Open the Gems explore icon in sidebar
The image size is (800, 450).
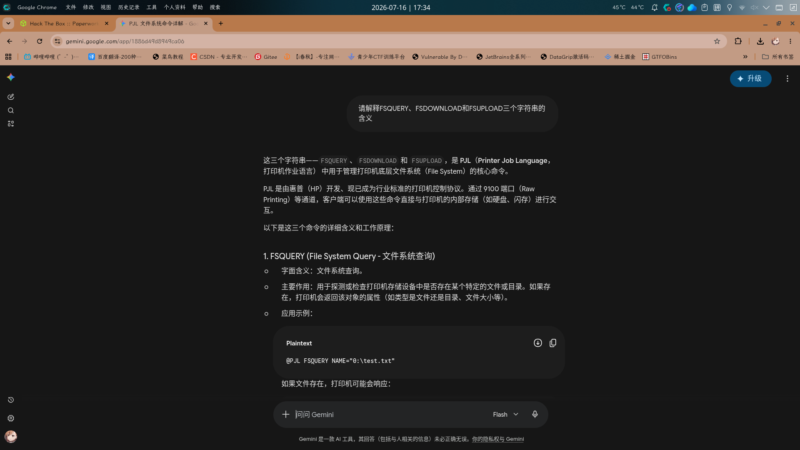pyautogui.click(x=11, y=124)
